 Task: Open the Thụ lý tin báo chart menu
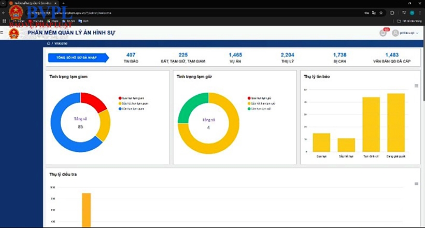416,86
